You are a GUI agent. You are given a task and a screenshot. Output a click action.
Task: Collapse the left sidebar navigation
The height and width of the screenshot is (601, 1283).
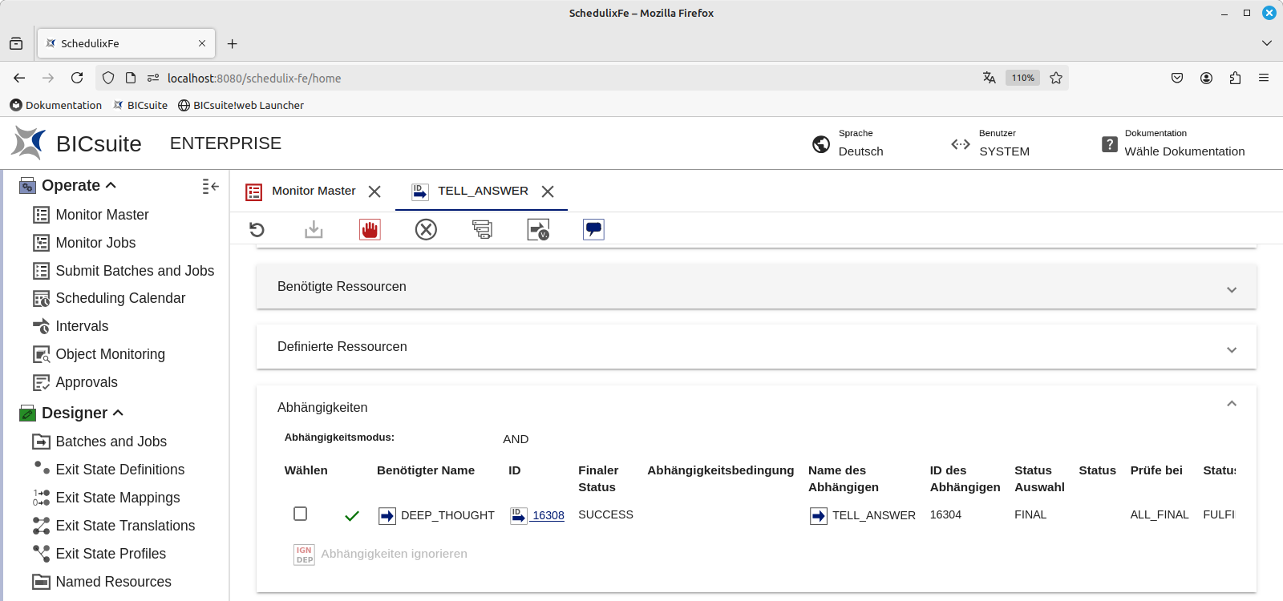tap(210, 186)
